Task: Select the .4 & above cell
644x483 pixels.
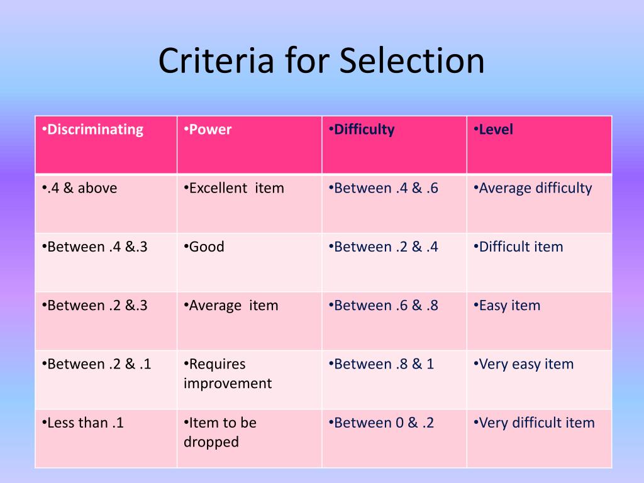Action: pos(106,204)
